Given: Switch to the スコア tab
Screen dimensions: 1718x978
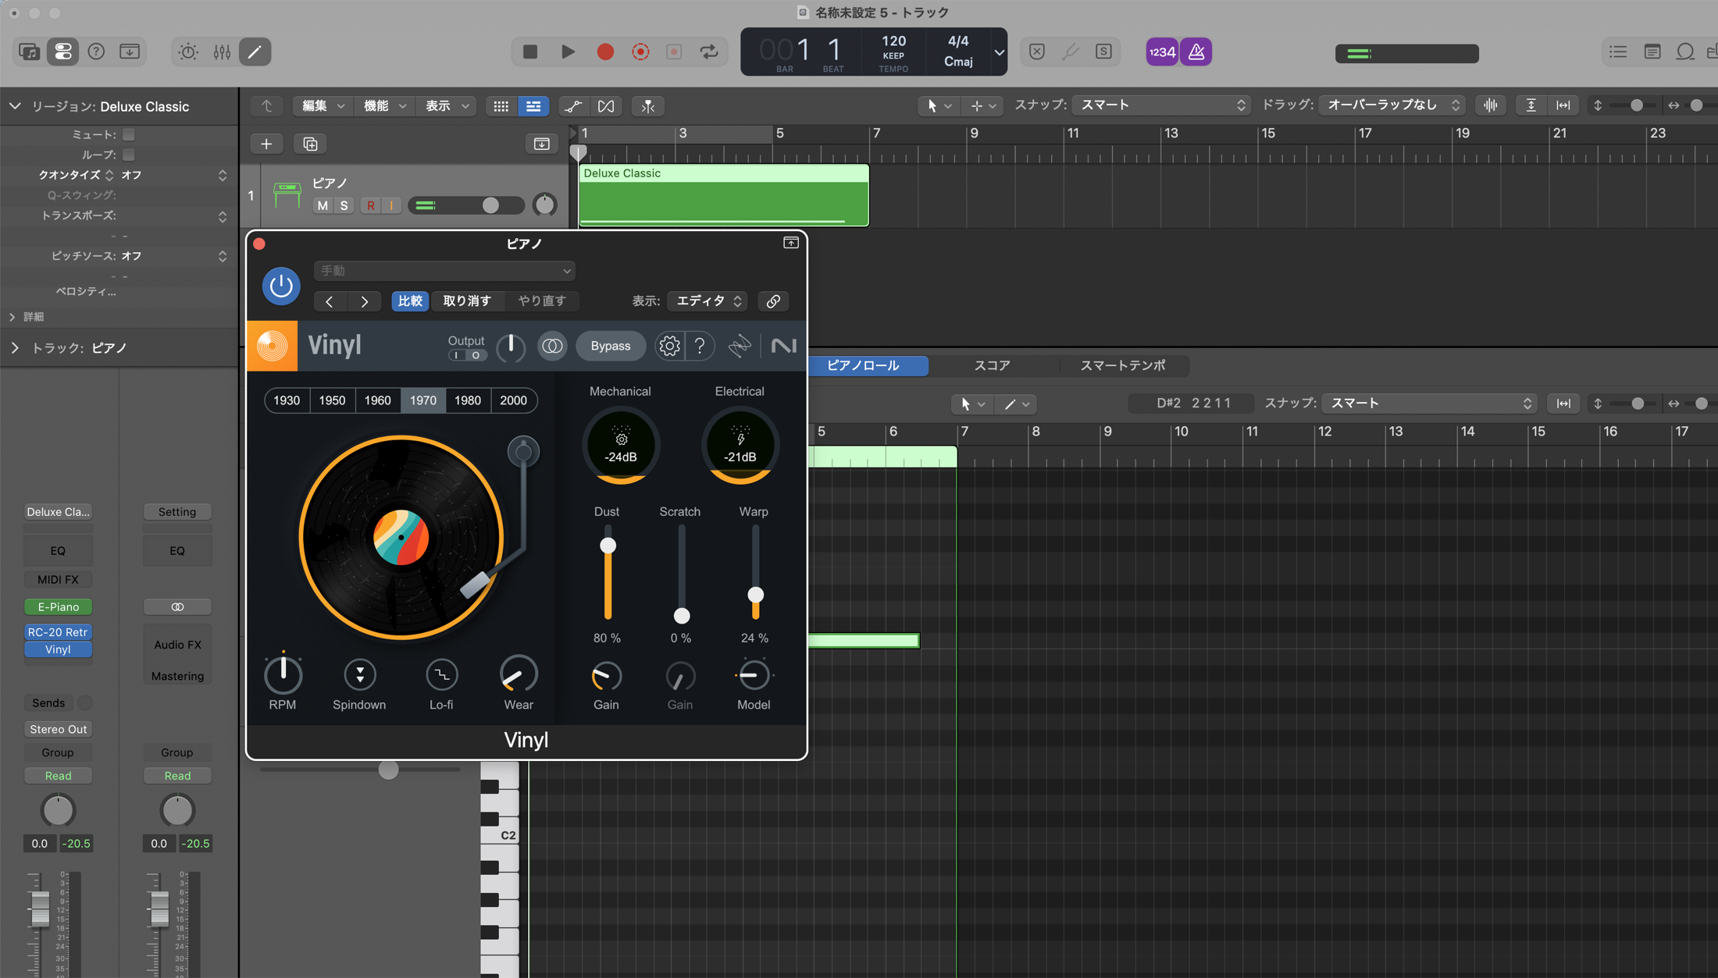Looking at the screenshot, I should pyautogui.click(x=993, y=365).
